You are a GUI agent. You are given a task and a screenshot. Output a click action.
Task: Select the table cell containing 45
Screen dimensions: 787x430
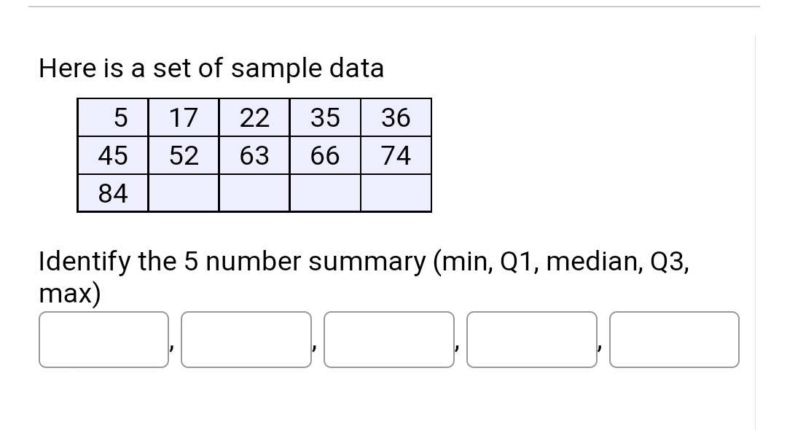pyautogui.click(x=114, y=155)
